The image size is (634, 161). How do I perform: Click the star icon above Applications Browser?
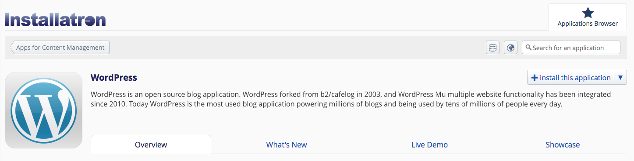click(588, 13)
